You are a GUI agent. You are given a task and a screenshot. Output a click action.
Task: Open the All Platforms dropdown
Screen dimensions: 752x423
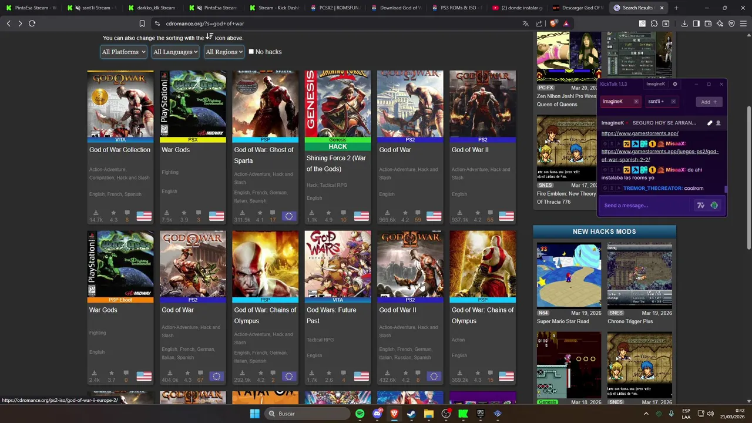(123, 52)
